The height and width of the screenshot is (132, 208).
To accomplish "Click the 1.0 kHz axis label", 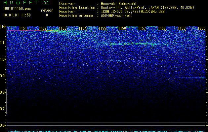I will (x=3, y=59).
